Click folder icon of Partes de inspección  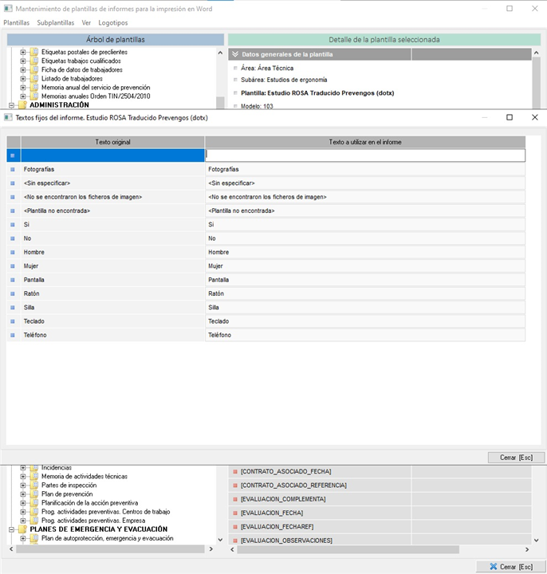(34, 485)
